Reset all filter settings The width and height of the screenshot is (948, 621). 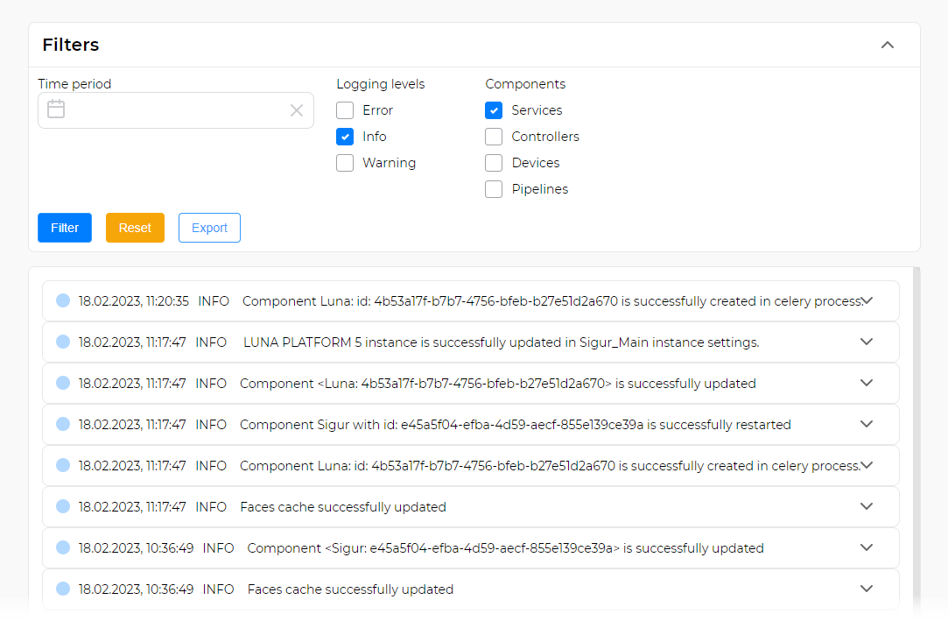[135, 228]
